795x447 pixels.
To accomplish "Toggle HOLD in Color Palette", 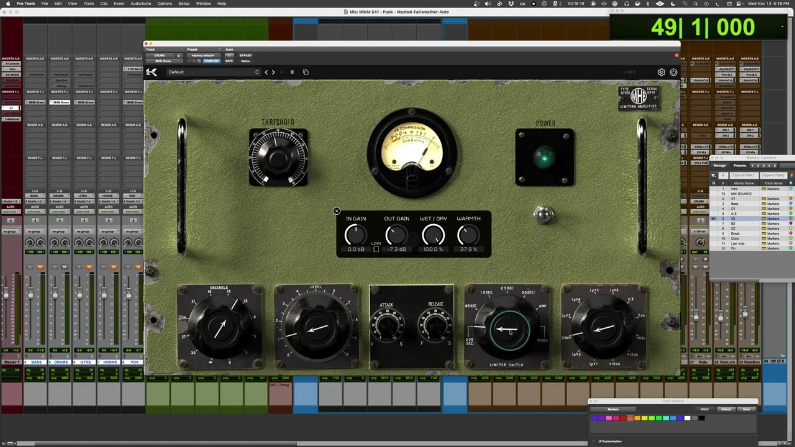I will tap(704, 409).
